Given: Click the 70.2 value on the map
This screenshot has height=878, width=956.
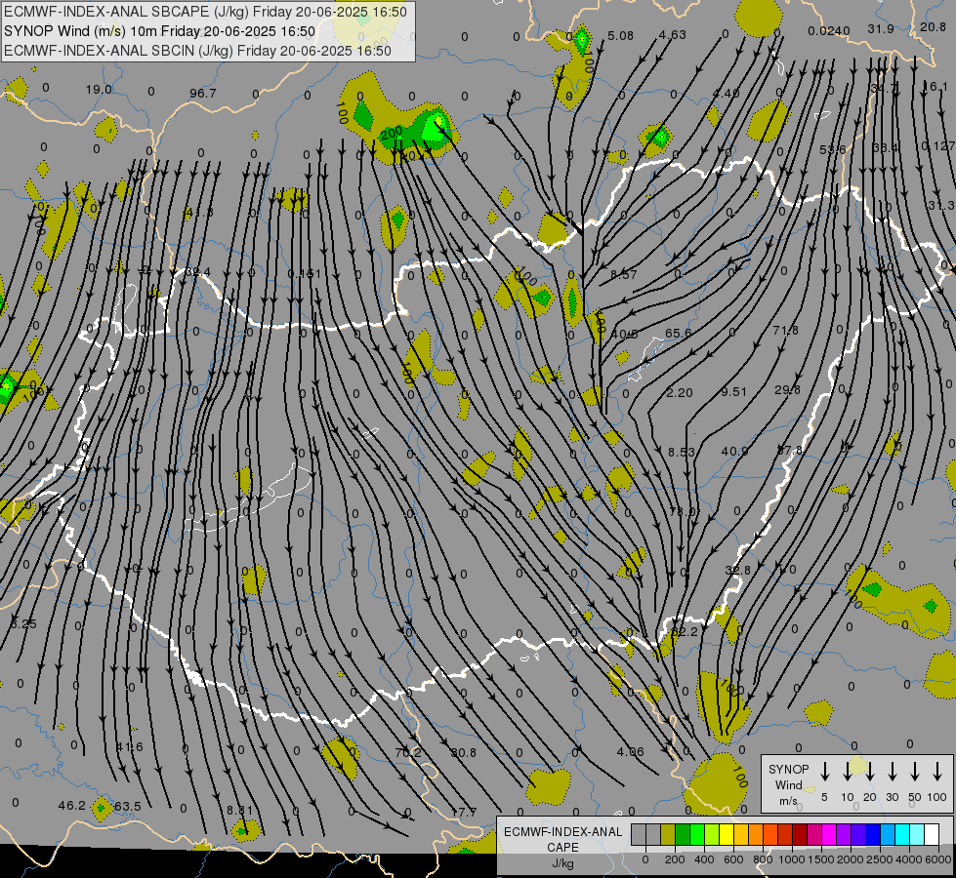Looking at the screenshot, I should point(408,753).
